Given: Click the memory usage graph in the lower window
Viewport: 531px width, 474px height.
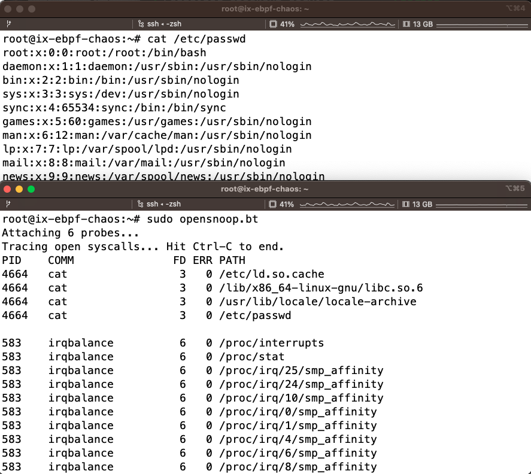Looking at the screenshot, I should [x=481, y=205].
